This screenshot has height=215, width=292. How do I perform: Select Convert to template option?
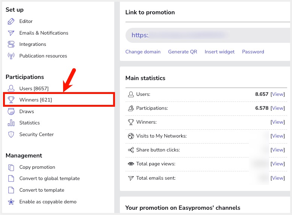click(42, 190)
